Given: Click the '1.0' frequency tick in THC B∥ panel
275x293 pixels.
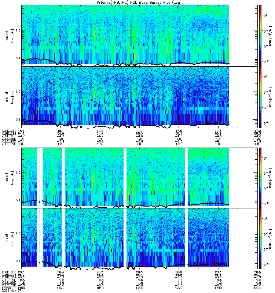Looking at the screenshot, I should 18,233.
